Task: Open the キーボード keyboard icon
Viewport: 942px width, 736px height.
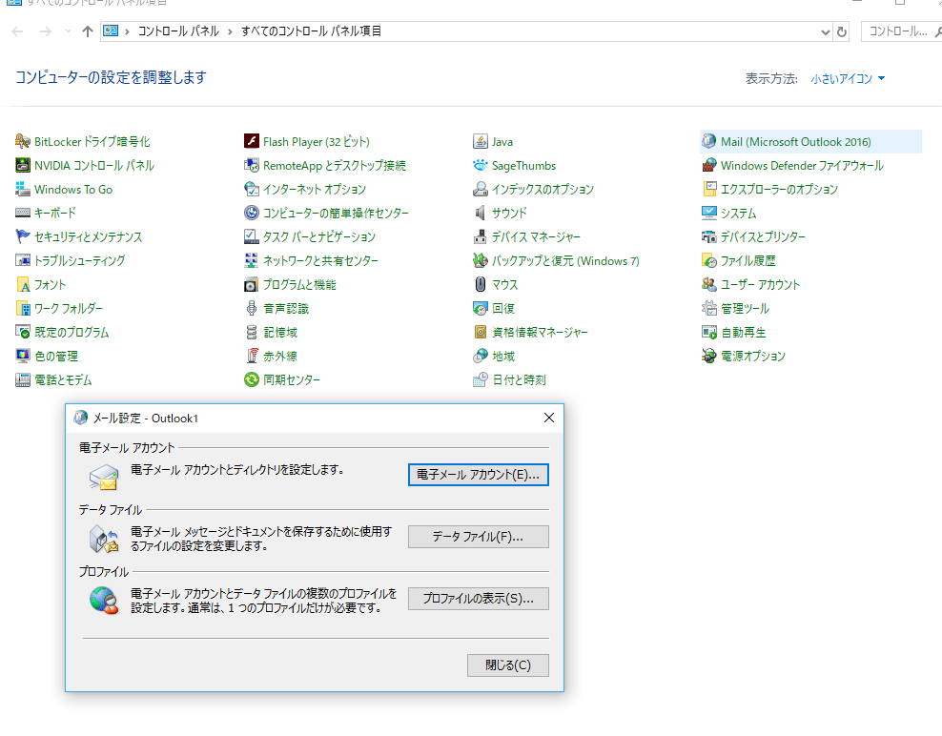Action: coord(23,213)
